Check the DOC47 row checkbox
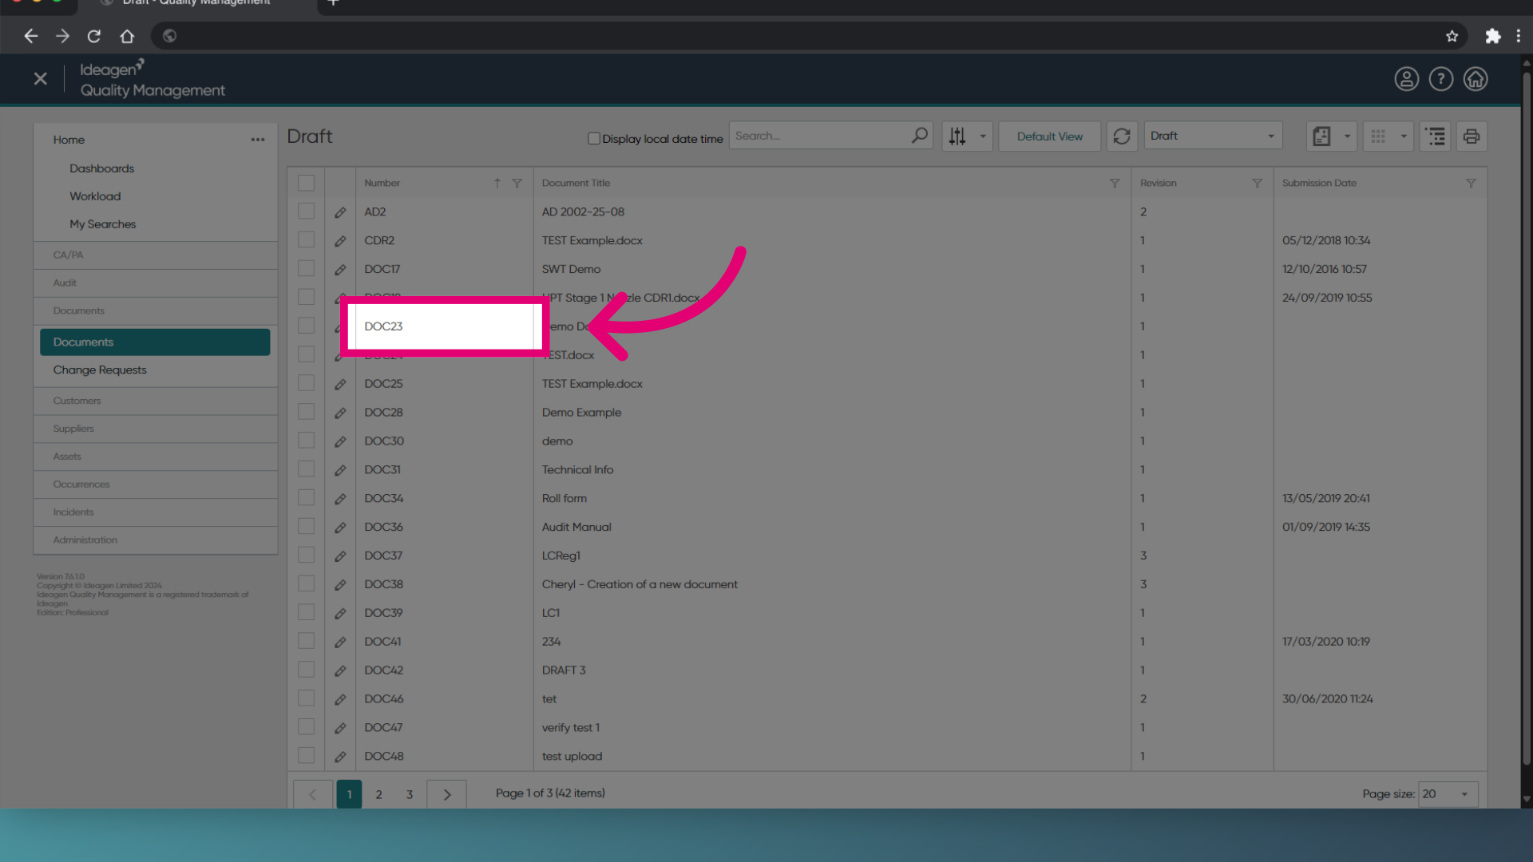This screenshot has height=862, width=1533. click(x=306, y=726)
